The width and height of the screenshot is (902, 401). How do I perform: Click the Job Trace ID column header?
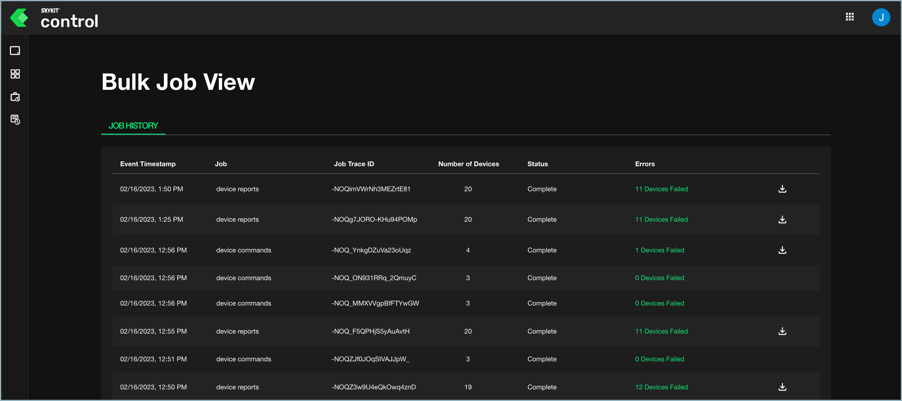[x=354, y=164]
